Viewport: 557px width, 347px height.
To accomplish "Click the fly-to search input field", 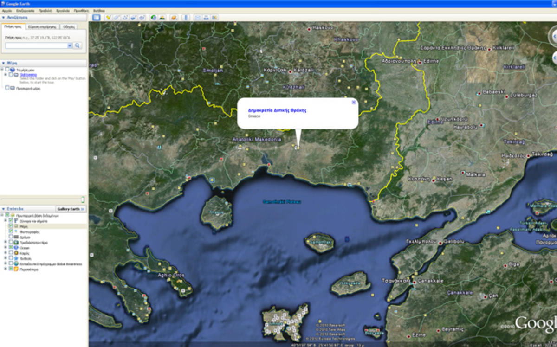I will point(36,45).
